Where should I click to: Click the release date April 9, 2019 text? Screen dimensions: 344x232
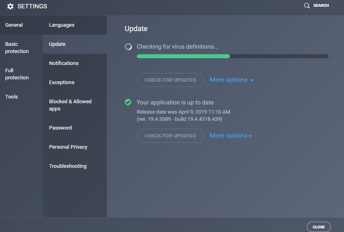click(x=183, y=112)
